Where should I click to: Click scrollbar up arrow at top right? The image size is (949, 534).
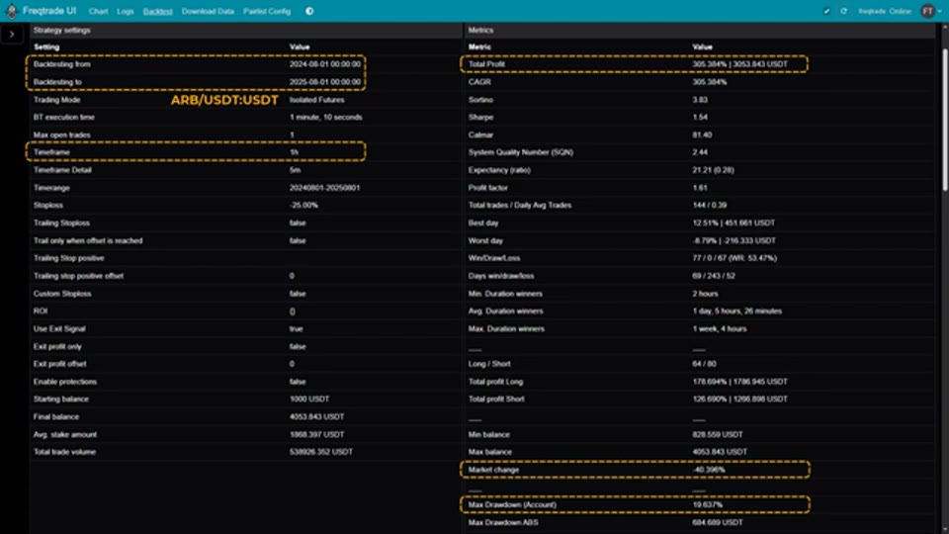point(945,26)
